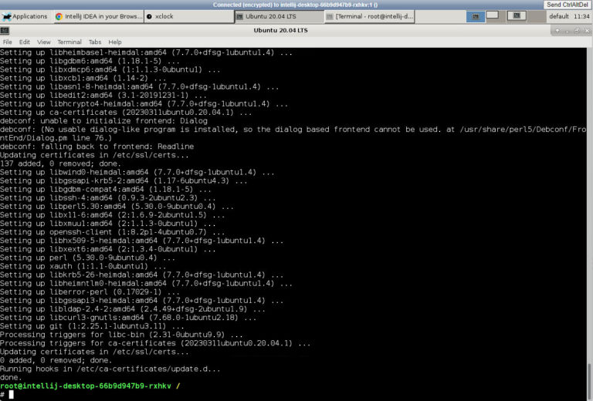The height and width of the screenshot is (401, 593).
Task: Click the terminal window menu icon in the title bar
Action: pos(5,31)
